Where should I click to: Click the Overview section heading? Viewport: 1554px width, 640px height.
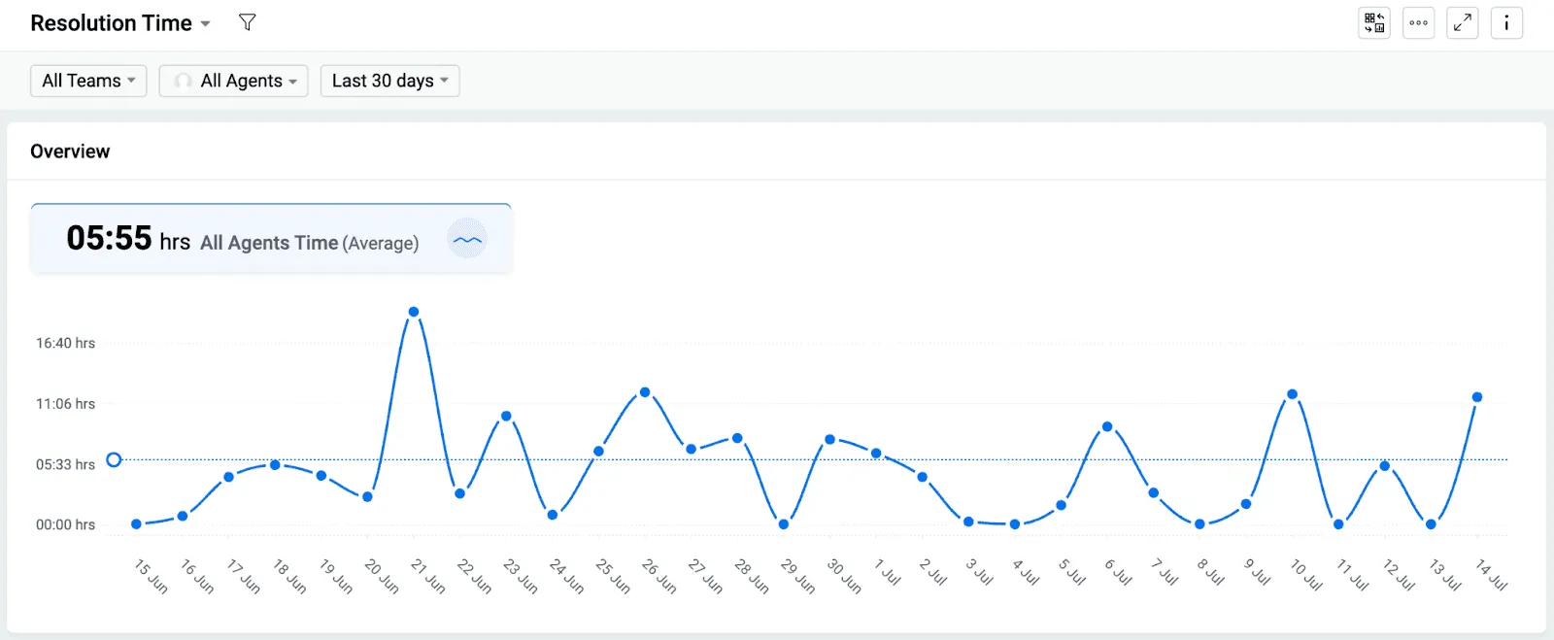click(x=70, y=152)
